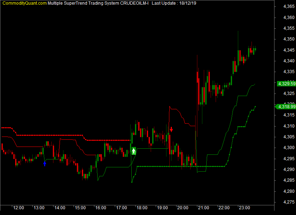Click the 4,325 price axis label
Screen dimensions: 296x215
(289, 94)
